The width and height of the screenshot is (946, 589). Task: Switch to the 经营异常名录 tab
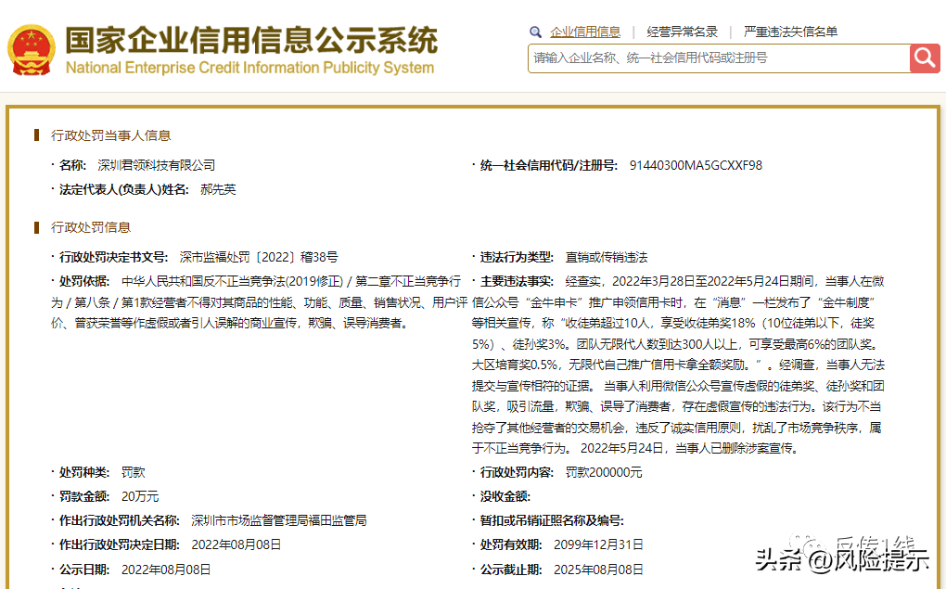683,32
